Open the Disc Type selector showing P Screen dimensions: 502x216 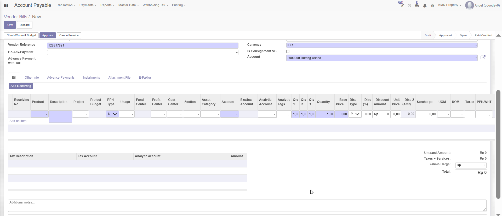(355, 114)
